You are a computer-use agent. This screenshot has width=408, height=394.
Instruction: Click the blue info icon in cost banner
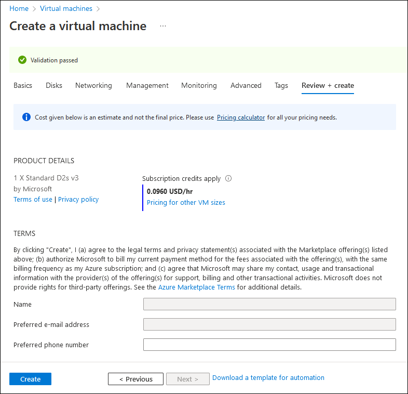click(26, 117)
